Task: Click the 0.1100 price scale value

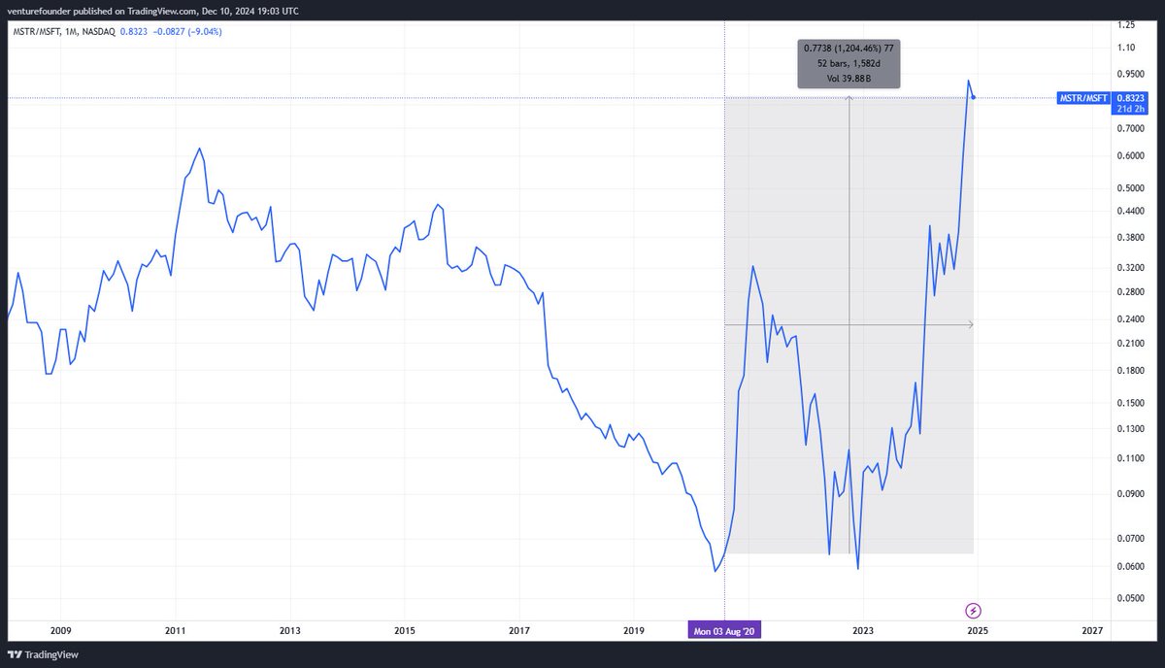Action: point(1132,458)
